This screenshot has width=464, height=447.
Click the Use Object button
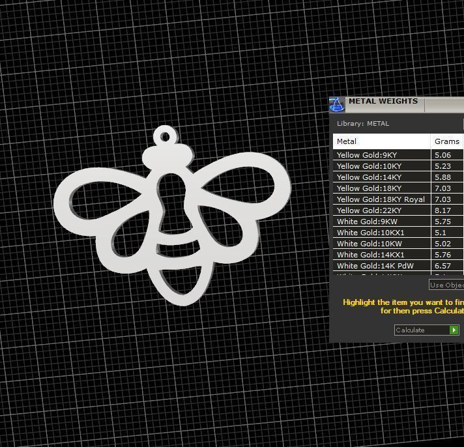click(446, 285)
